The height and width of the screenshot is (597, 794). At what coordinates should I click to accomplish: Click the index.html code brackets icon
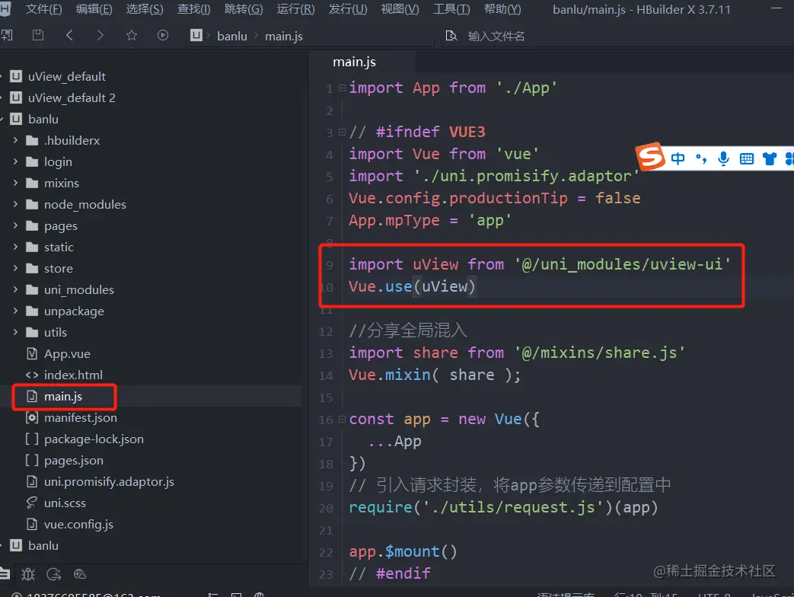pyautogui.click(x=32, y=375)
